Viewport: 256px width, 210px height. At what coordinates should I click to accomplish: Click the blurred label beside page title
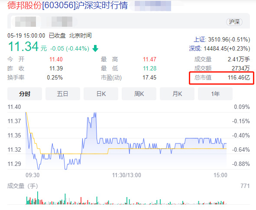[152, 6]
